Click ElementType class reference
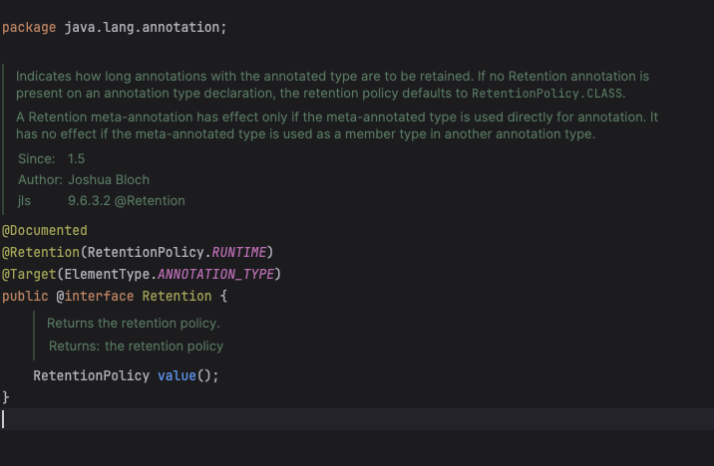 [x=107, y=274]
